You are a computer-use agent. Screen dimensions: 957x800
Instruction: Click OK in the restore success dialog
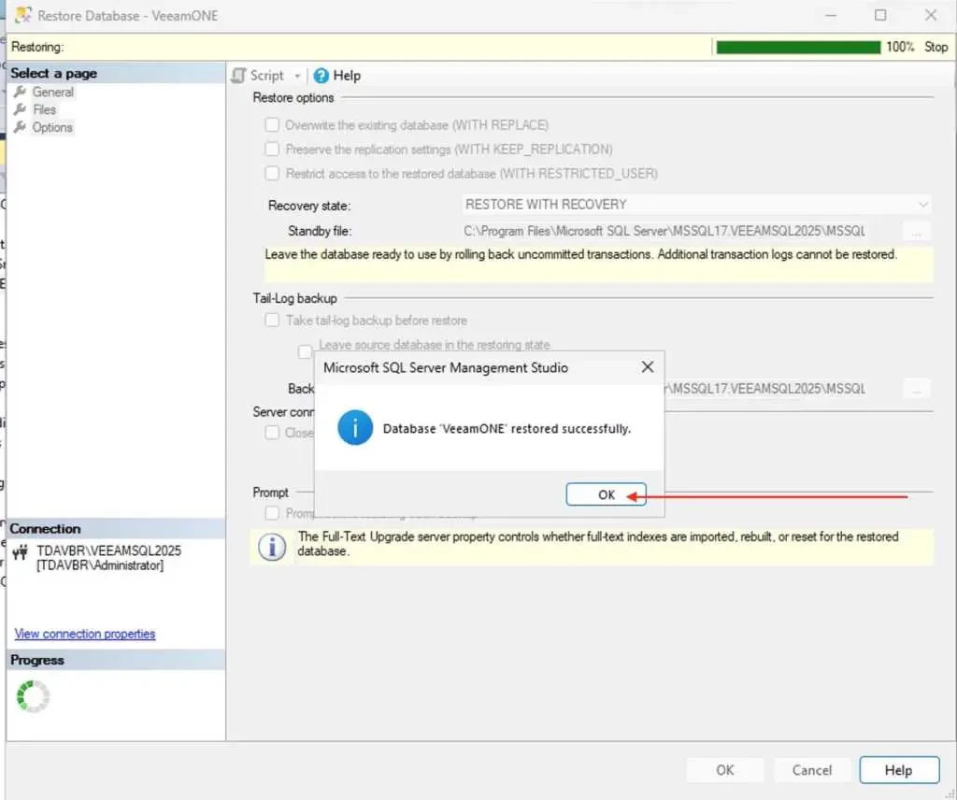(x=606, y=494)
